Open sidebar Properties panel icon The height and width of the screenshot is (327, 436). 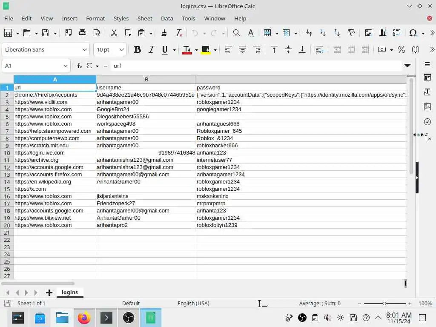[427, 77]
